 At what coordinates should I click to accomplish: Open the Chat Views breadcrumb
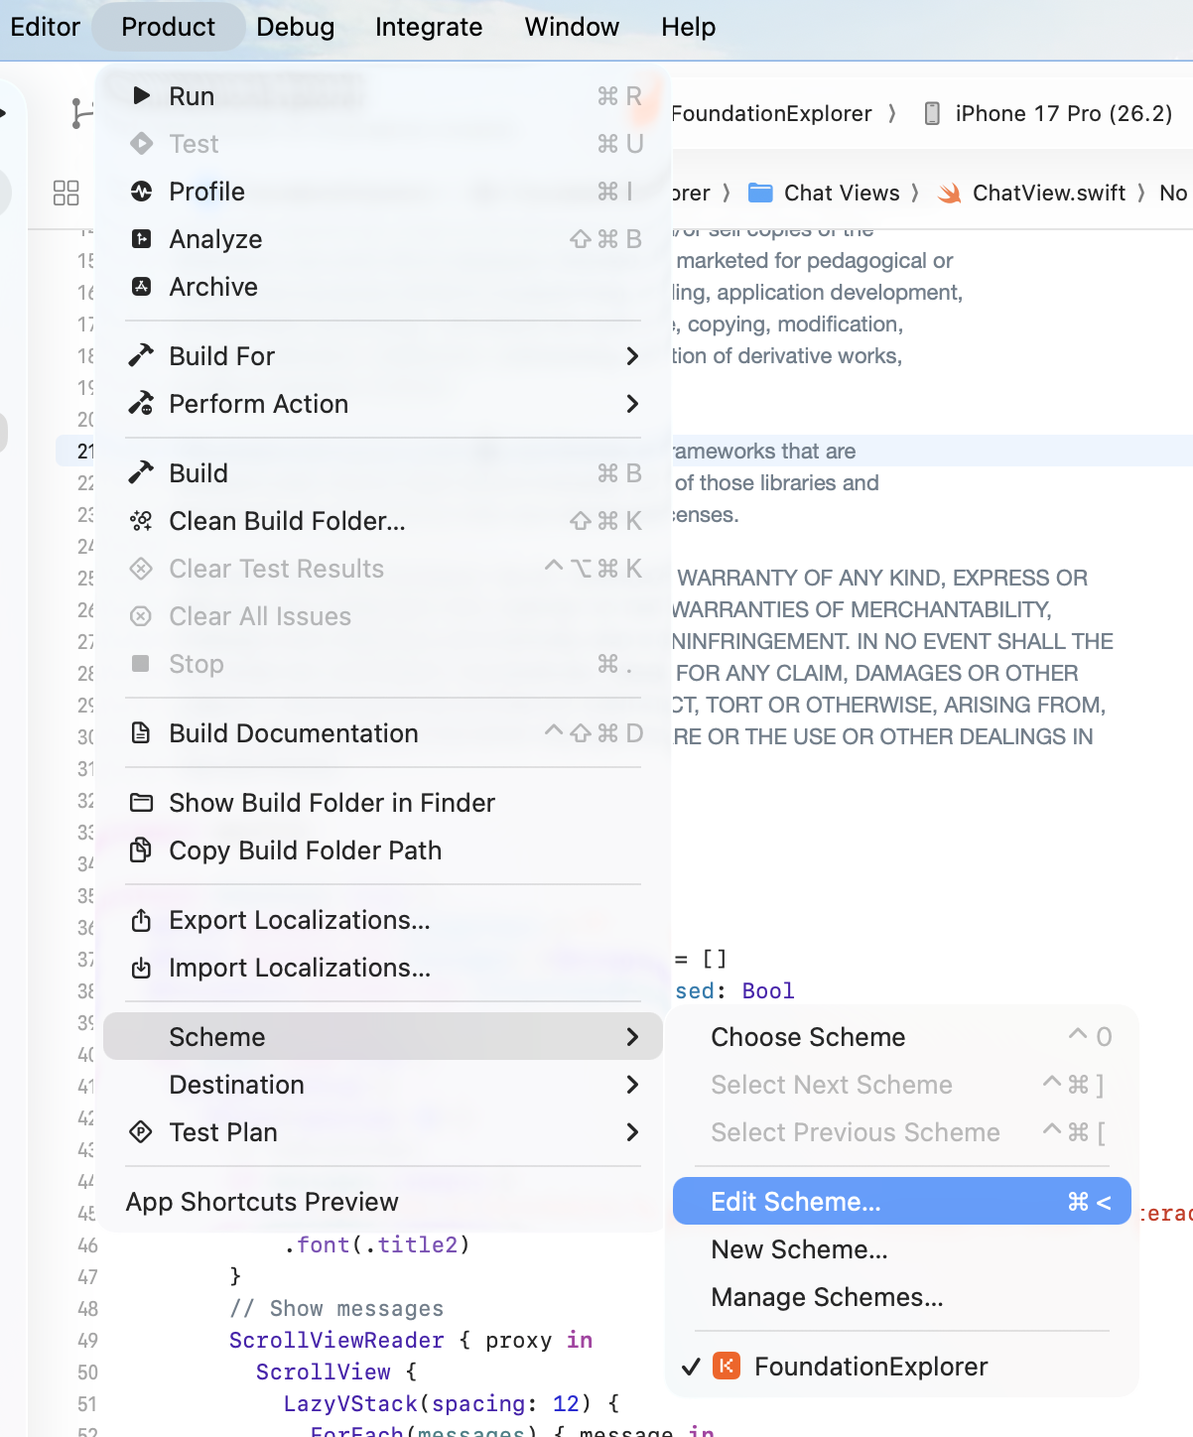click(825, 193)
